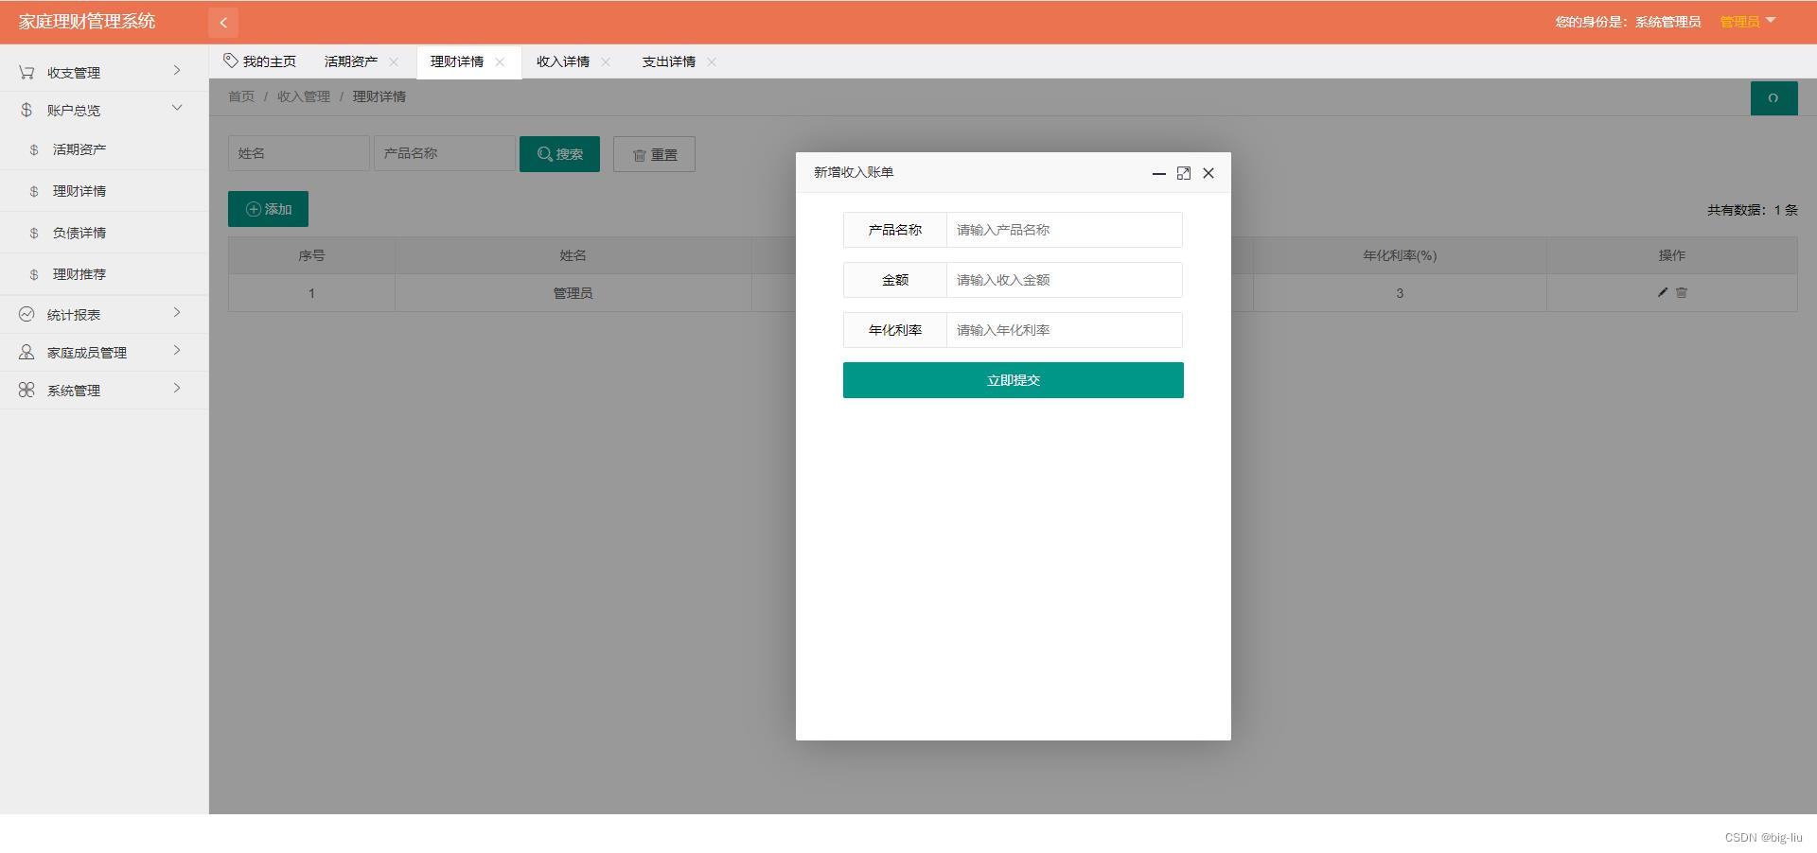Image resolution: width=1817 pixels, height=853 pixels.
Task: Close the 理财详情 tab
Action: click(x=500, y=61)
